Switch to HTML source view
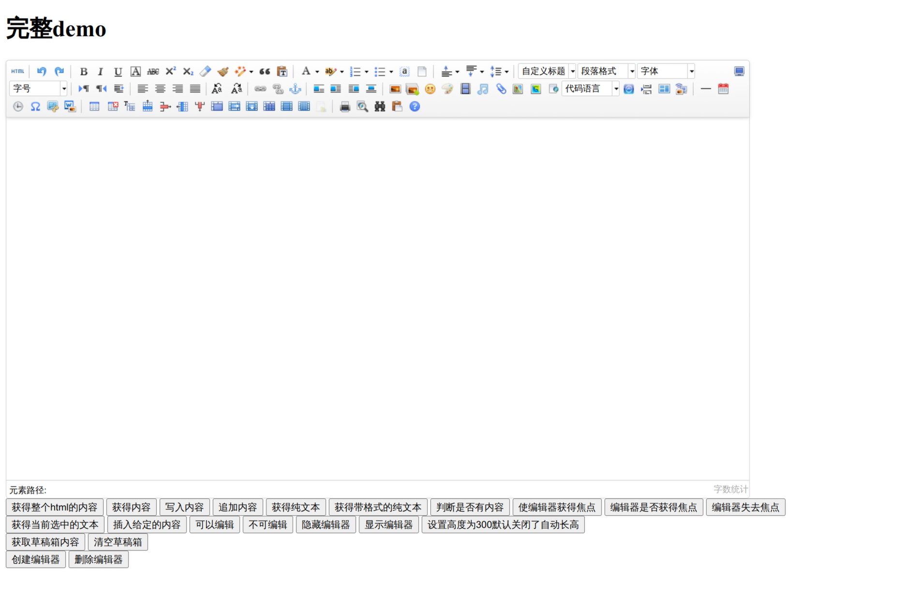 point(18,72)
